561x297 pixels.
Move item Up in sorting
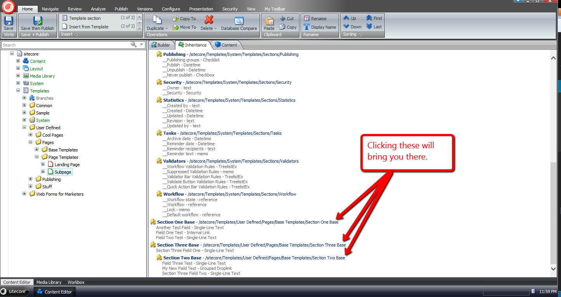350,18
